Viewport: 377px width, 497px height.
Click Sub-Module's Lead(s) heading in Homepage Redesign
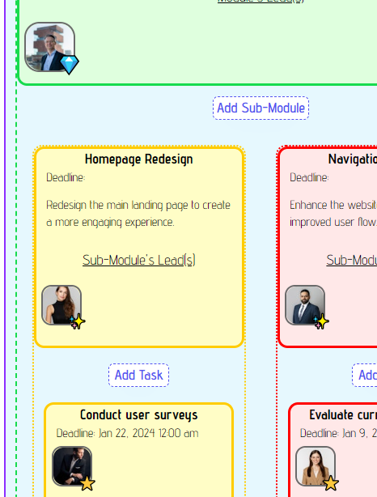[x=139, y=260]
